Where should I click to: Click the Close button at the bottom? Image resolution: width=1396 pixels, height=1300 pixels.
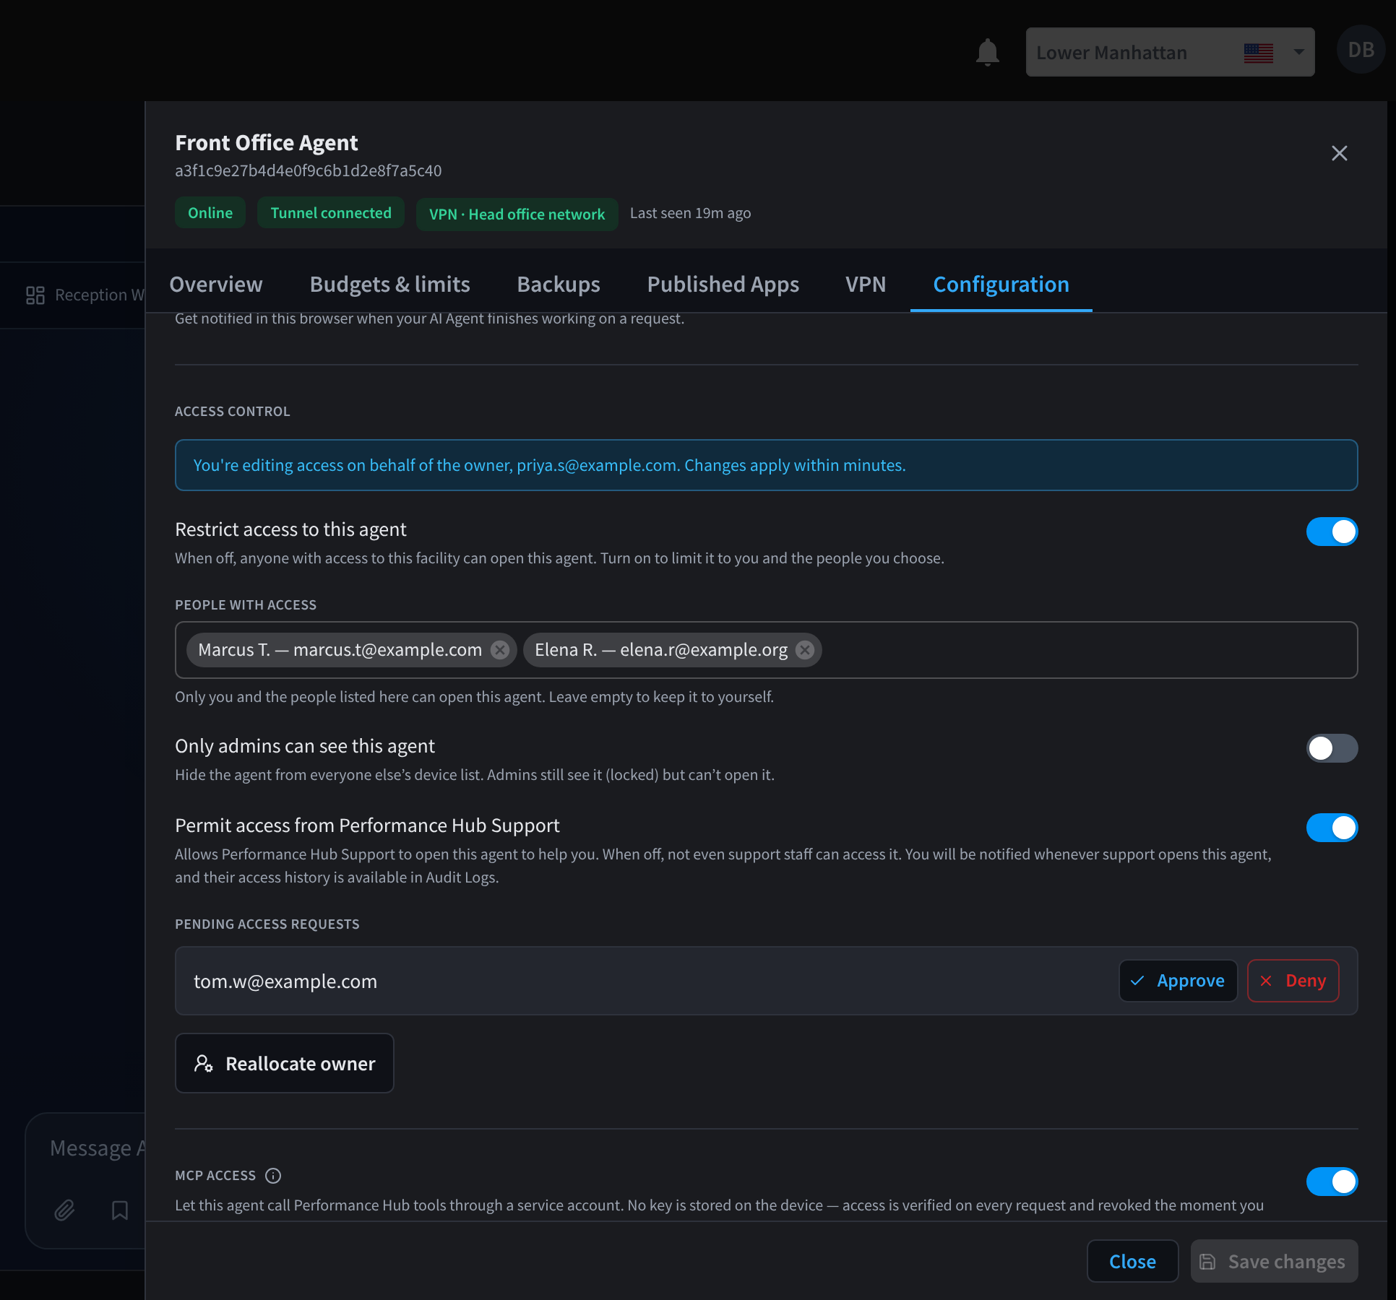(x=1133, y=1261)
